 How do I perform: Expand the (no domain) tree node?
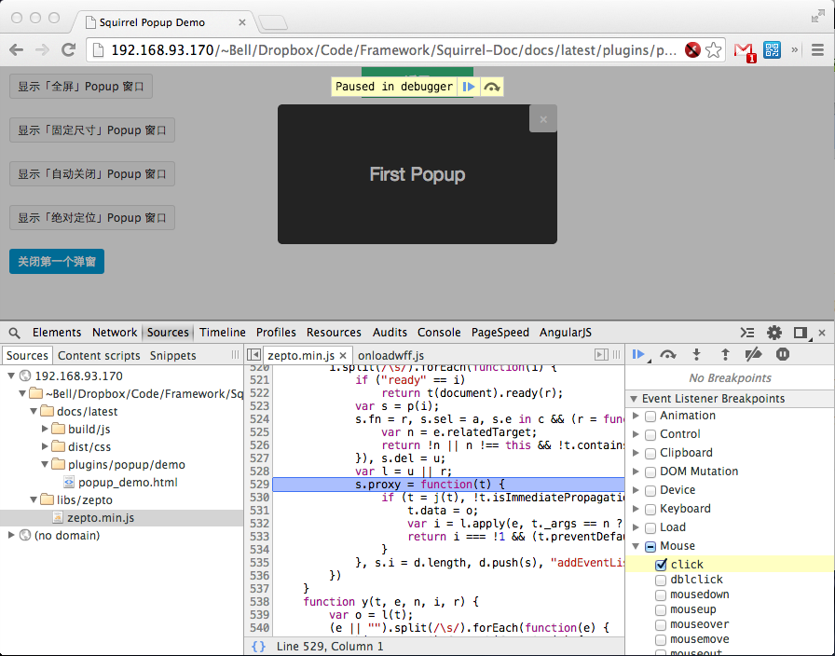coord(11,535)
